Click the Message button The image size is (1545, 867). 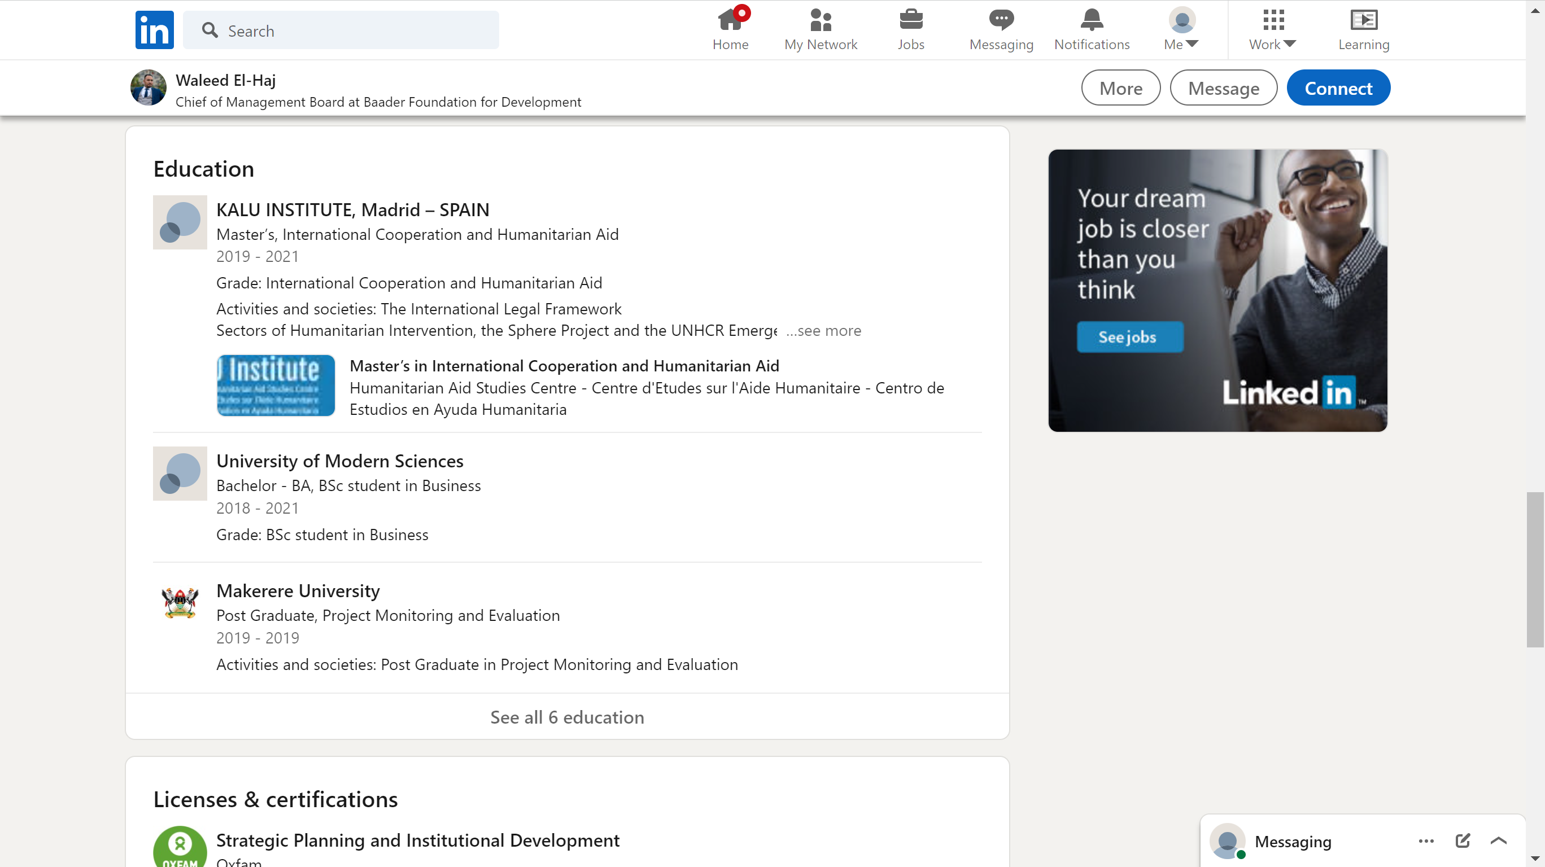[1223, 88]
